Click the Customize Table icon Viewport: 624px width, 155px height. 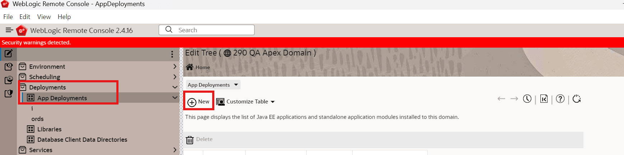[220, 102]
